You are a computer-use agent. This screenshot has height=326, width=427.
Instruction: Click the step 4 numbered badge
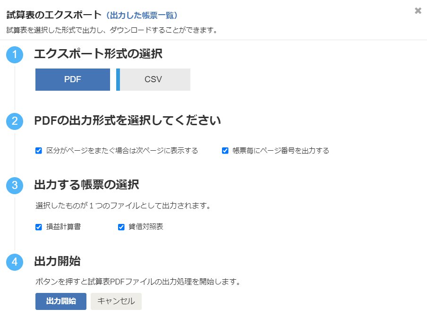click(x=15, y=261)
